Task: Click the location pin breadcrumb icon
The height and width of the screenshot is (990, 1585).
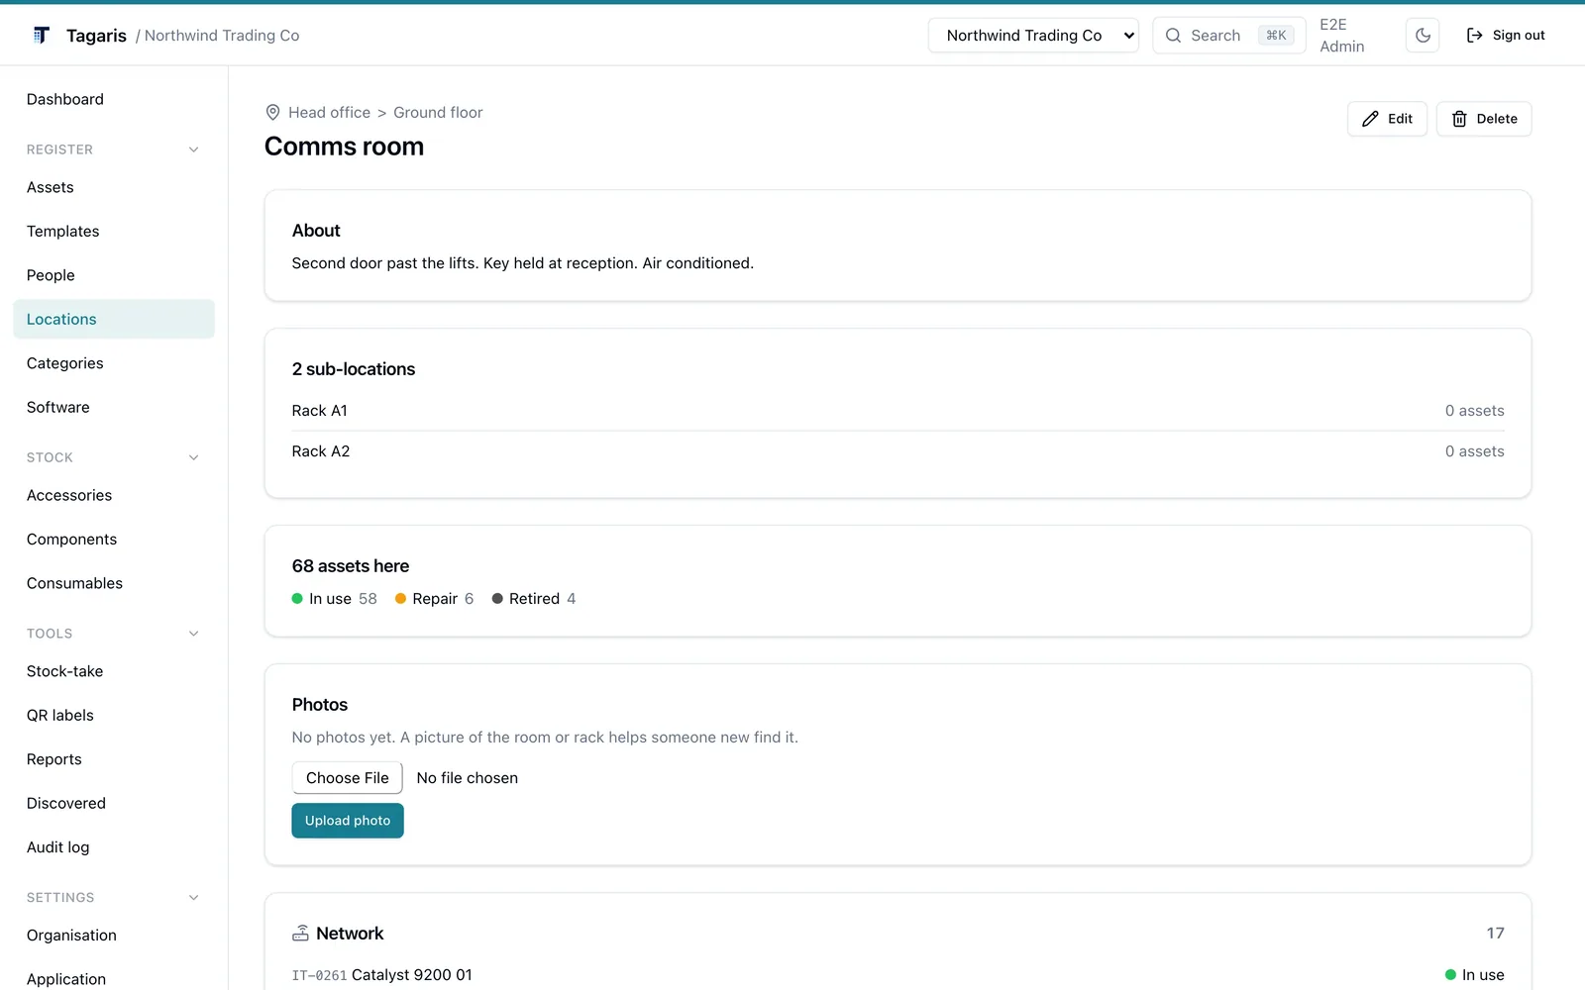Action: pyautogui.click(x=272, y=113)
